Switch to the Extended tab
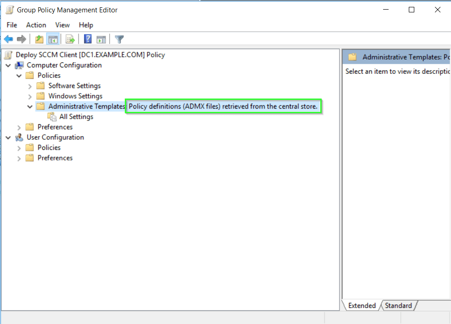 [x=362, y=306]
